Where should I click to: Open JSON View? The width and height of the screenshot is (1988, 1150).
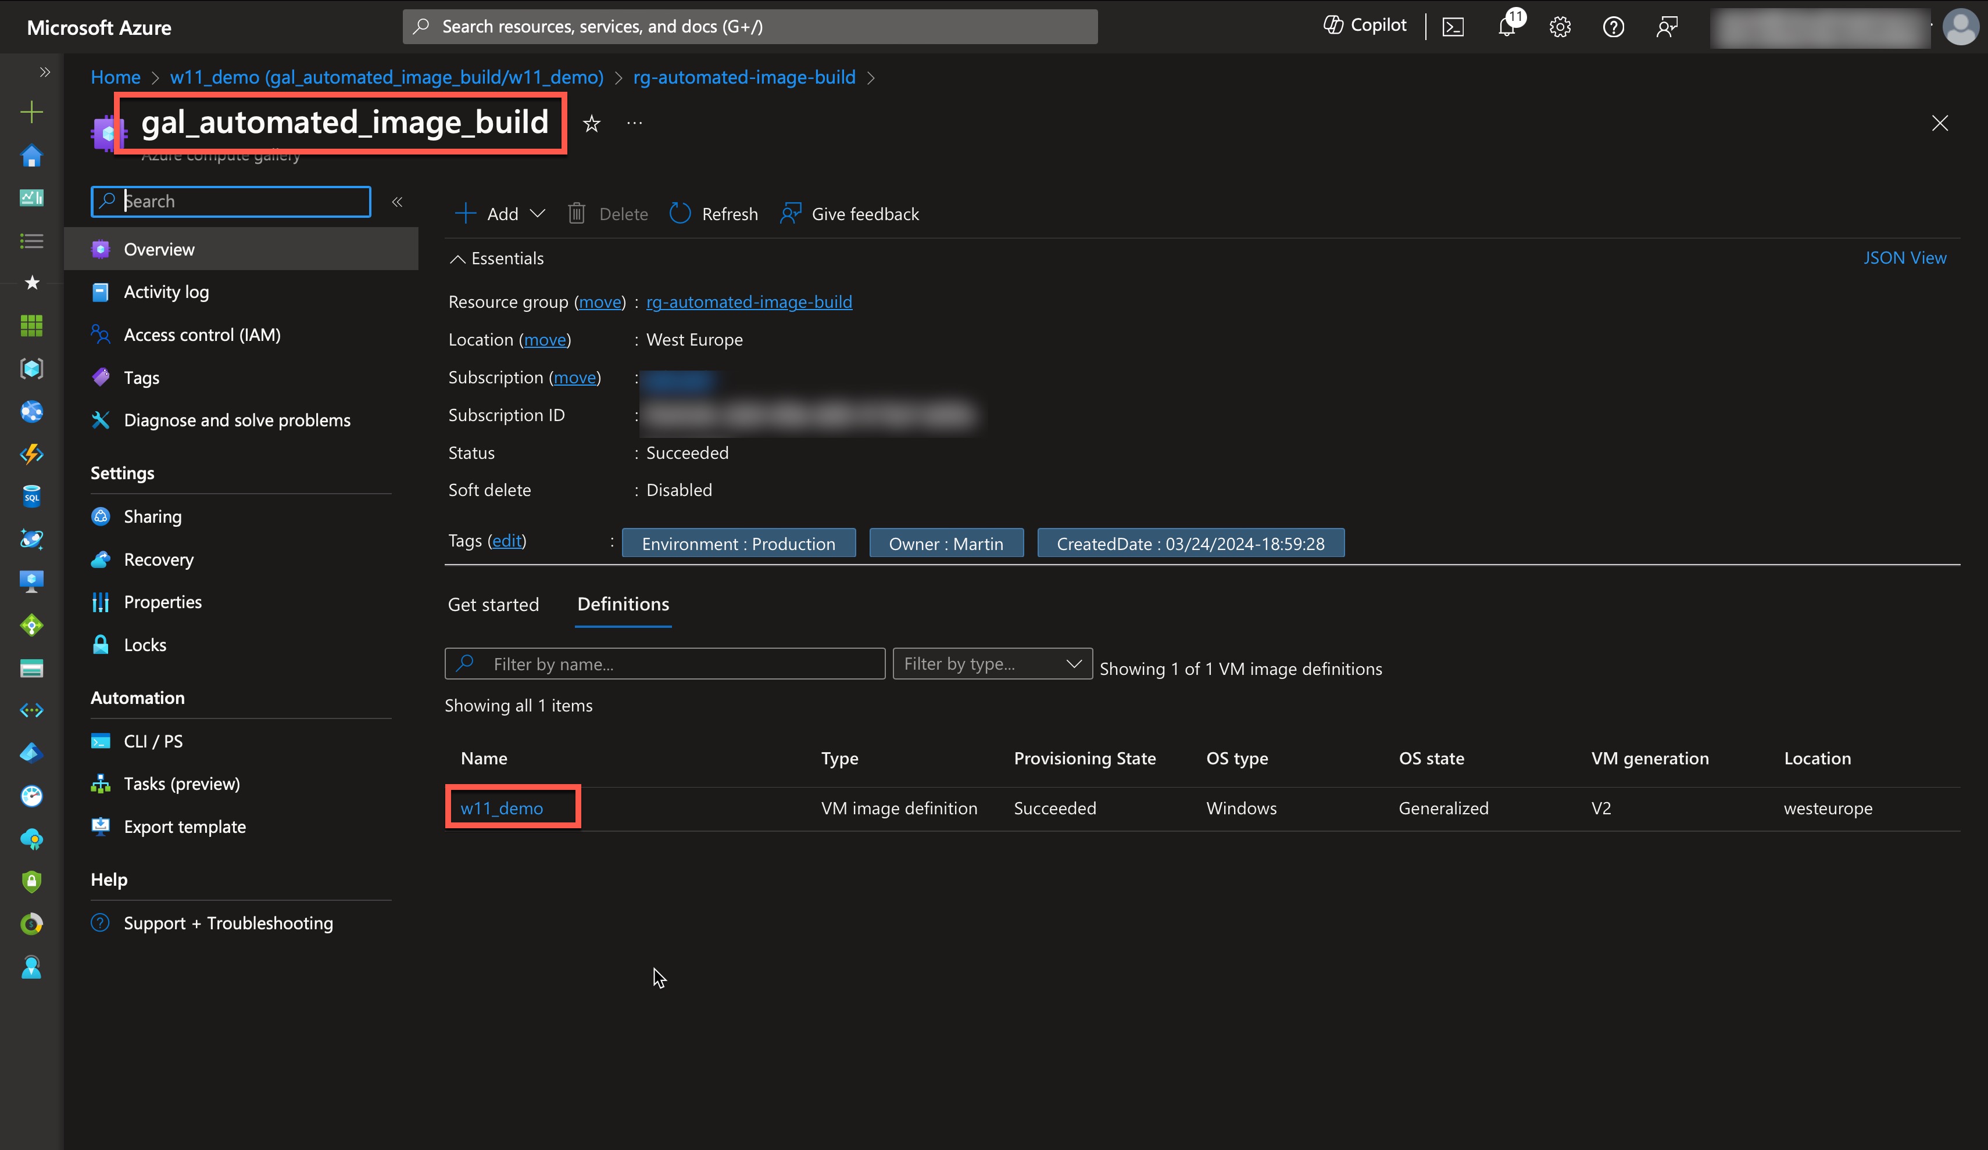pos(1904,258)
